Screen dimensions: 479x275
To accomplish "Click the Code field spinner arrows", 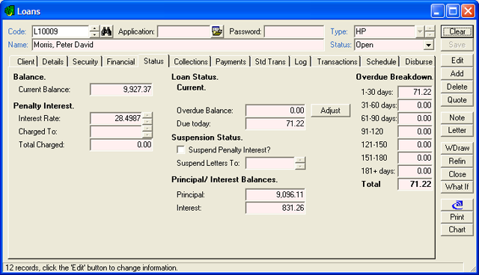I will click(x=94, y=31).
